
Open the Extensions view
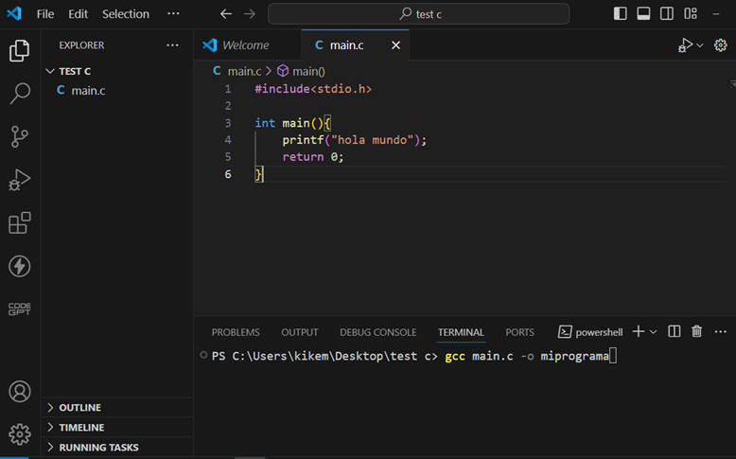pyautogui.click(x=19, y=223)
